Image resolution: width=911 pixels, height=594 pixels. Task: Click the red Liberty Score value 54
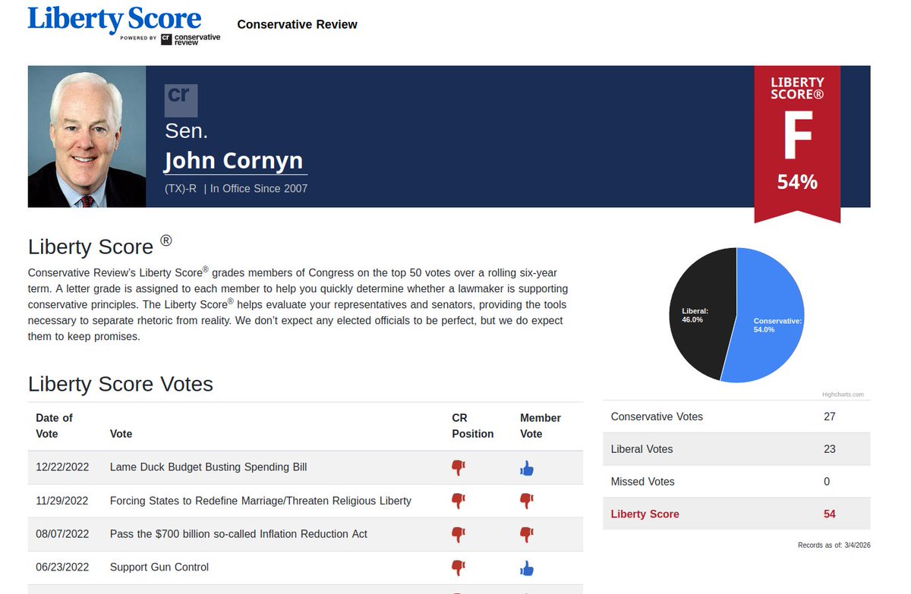(829, 514)
